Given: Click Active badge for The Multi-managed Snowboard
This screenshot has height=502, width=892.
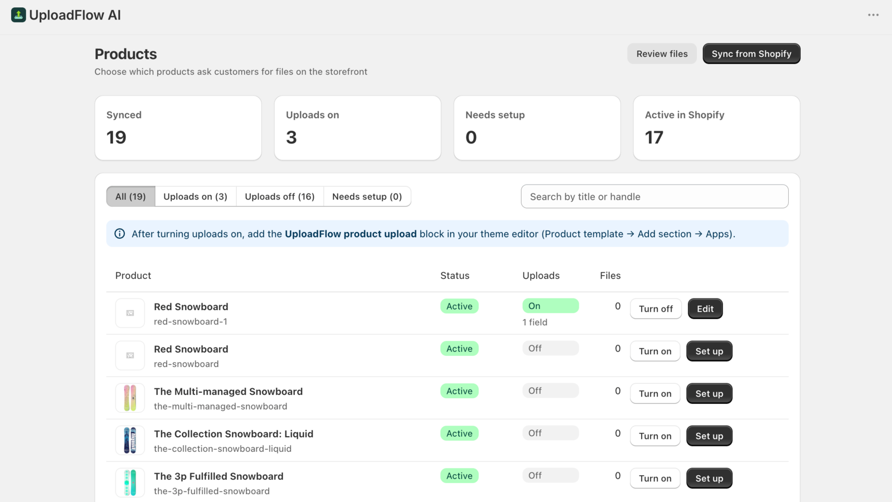Looking at the screenshot, I should 459,391.
